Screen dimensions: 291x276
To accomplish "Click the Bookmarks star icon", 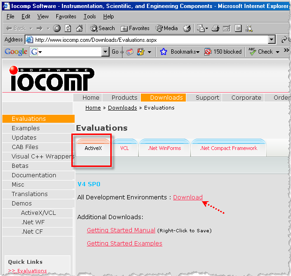I will click(x=163, y=52).
